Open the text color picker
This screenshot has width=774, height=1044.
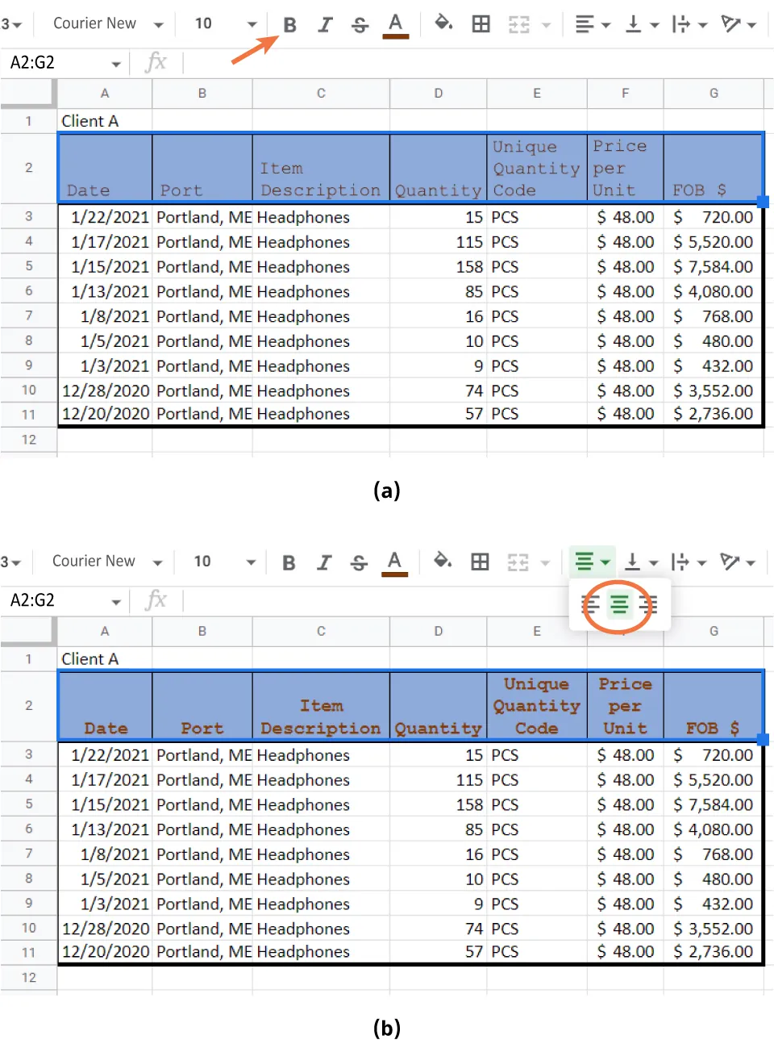(395, 23)
